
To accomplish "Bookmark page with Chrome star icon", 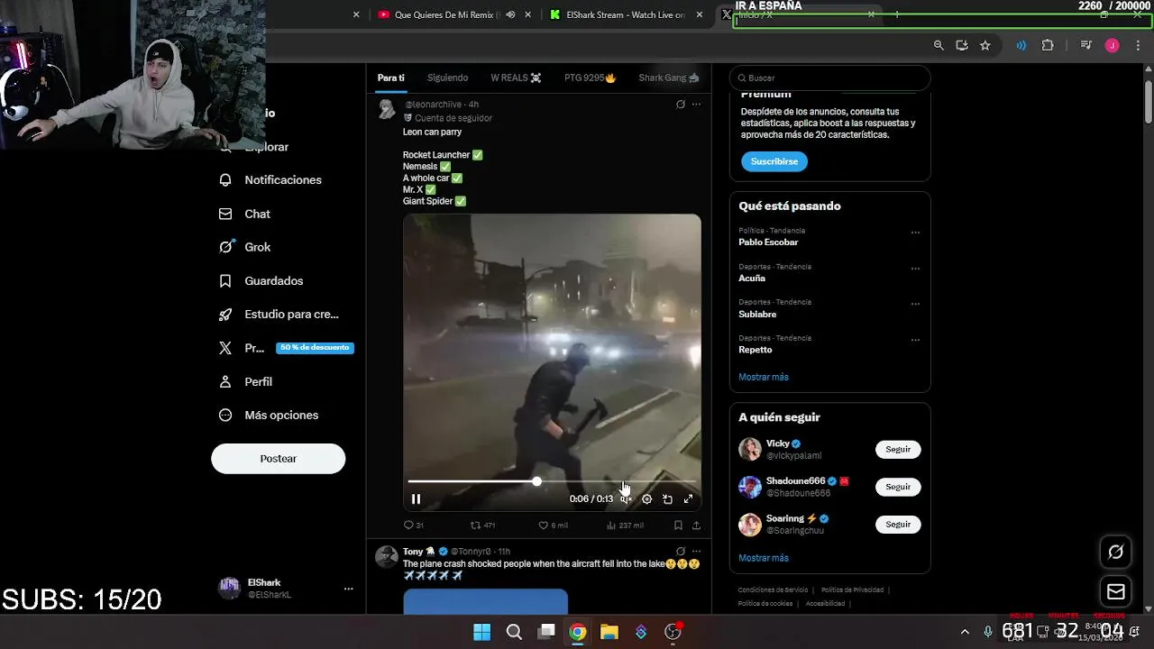I will pyautogui.click(x=985, y=45).
